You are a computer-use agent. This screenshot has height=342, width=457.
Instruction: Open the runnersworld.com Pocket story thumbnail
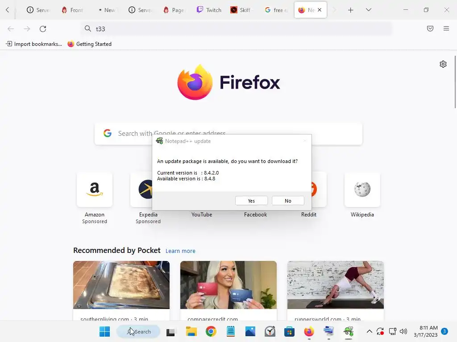[336, 285]
